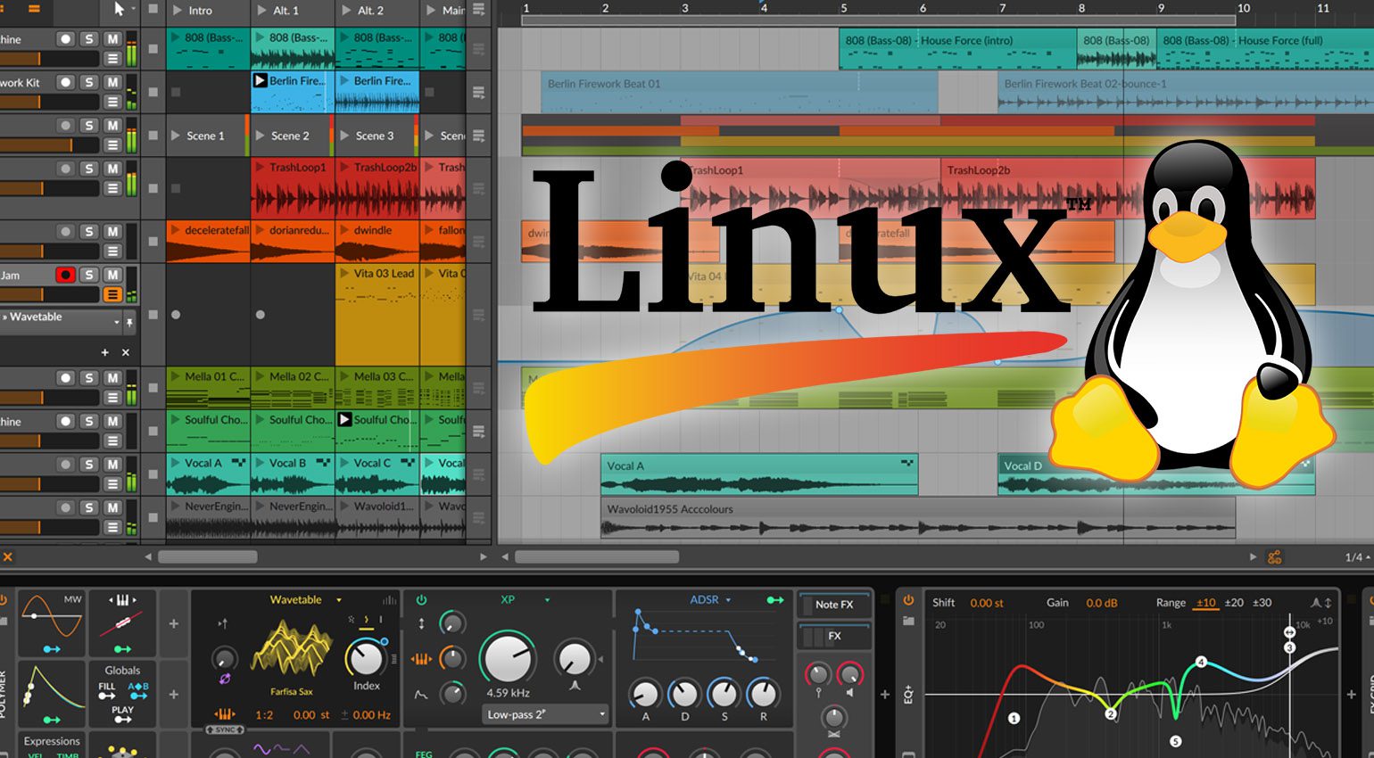Click the Farfisa Sax wavetable display

click(291, 647)
